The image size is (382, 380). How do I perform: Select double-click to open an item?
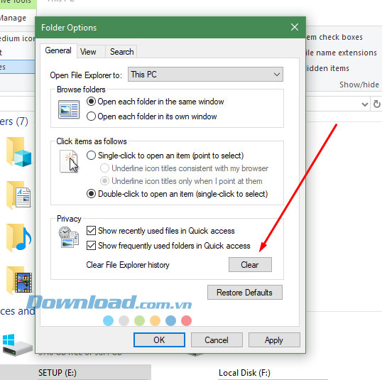click(x=177, y=194)
